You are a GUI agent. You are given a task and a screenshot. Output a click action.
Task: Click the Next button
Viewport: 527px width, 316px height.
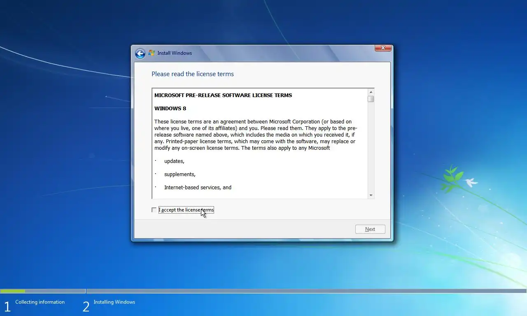point(370,229)
